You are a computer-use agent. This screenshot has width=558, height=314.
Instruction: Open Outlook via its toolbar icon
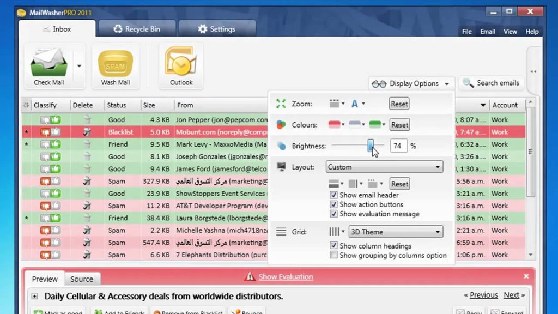tap(181, 63)
